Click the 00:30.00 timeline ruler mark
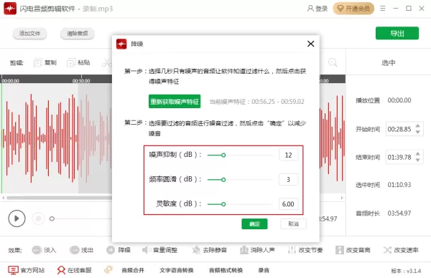 click(81, 81)
